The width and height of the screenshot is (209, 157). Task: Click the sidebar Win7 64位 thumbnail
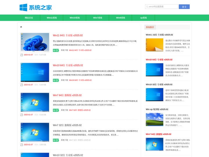(x=154, y=144)
